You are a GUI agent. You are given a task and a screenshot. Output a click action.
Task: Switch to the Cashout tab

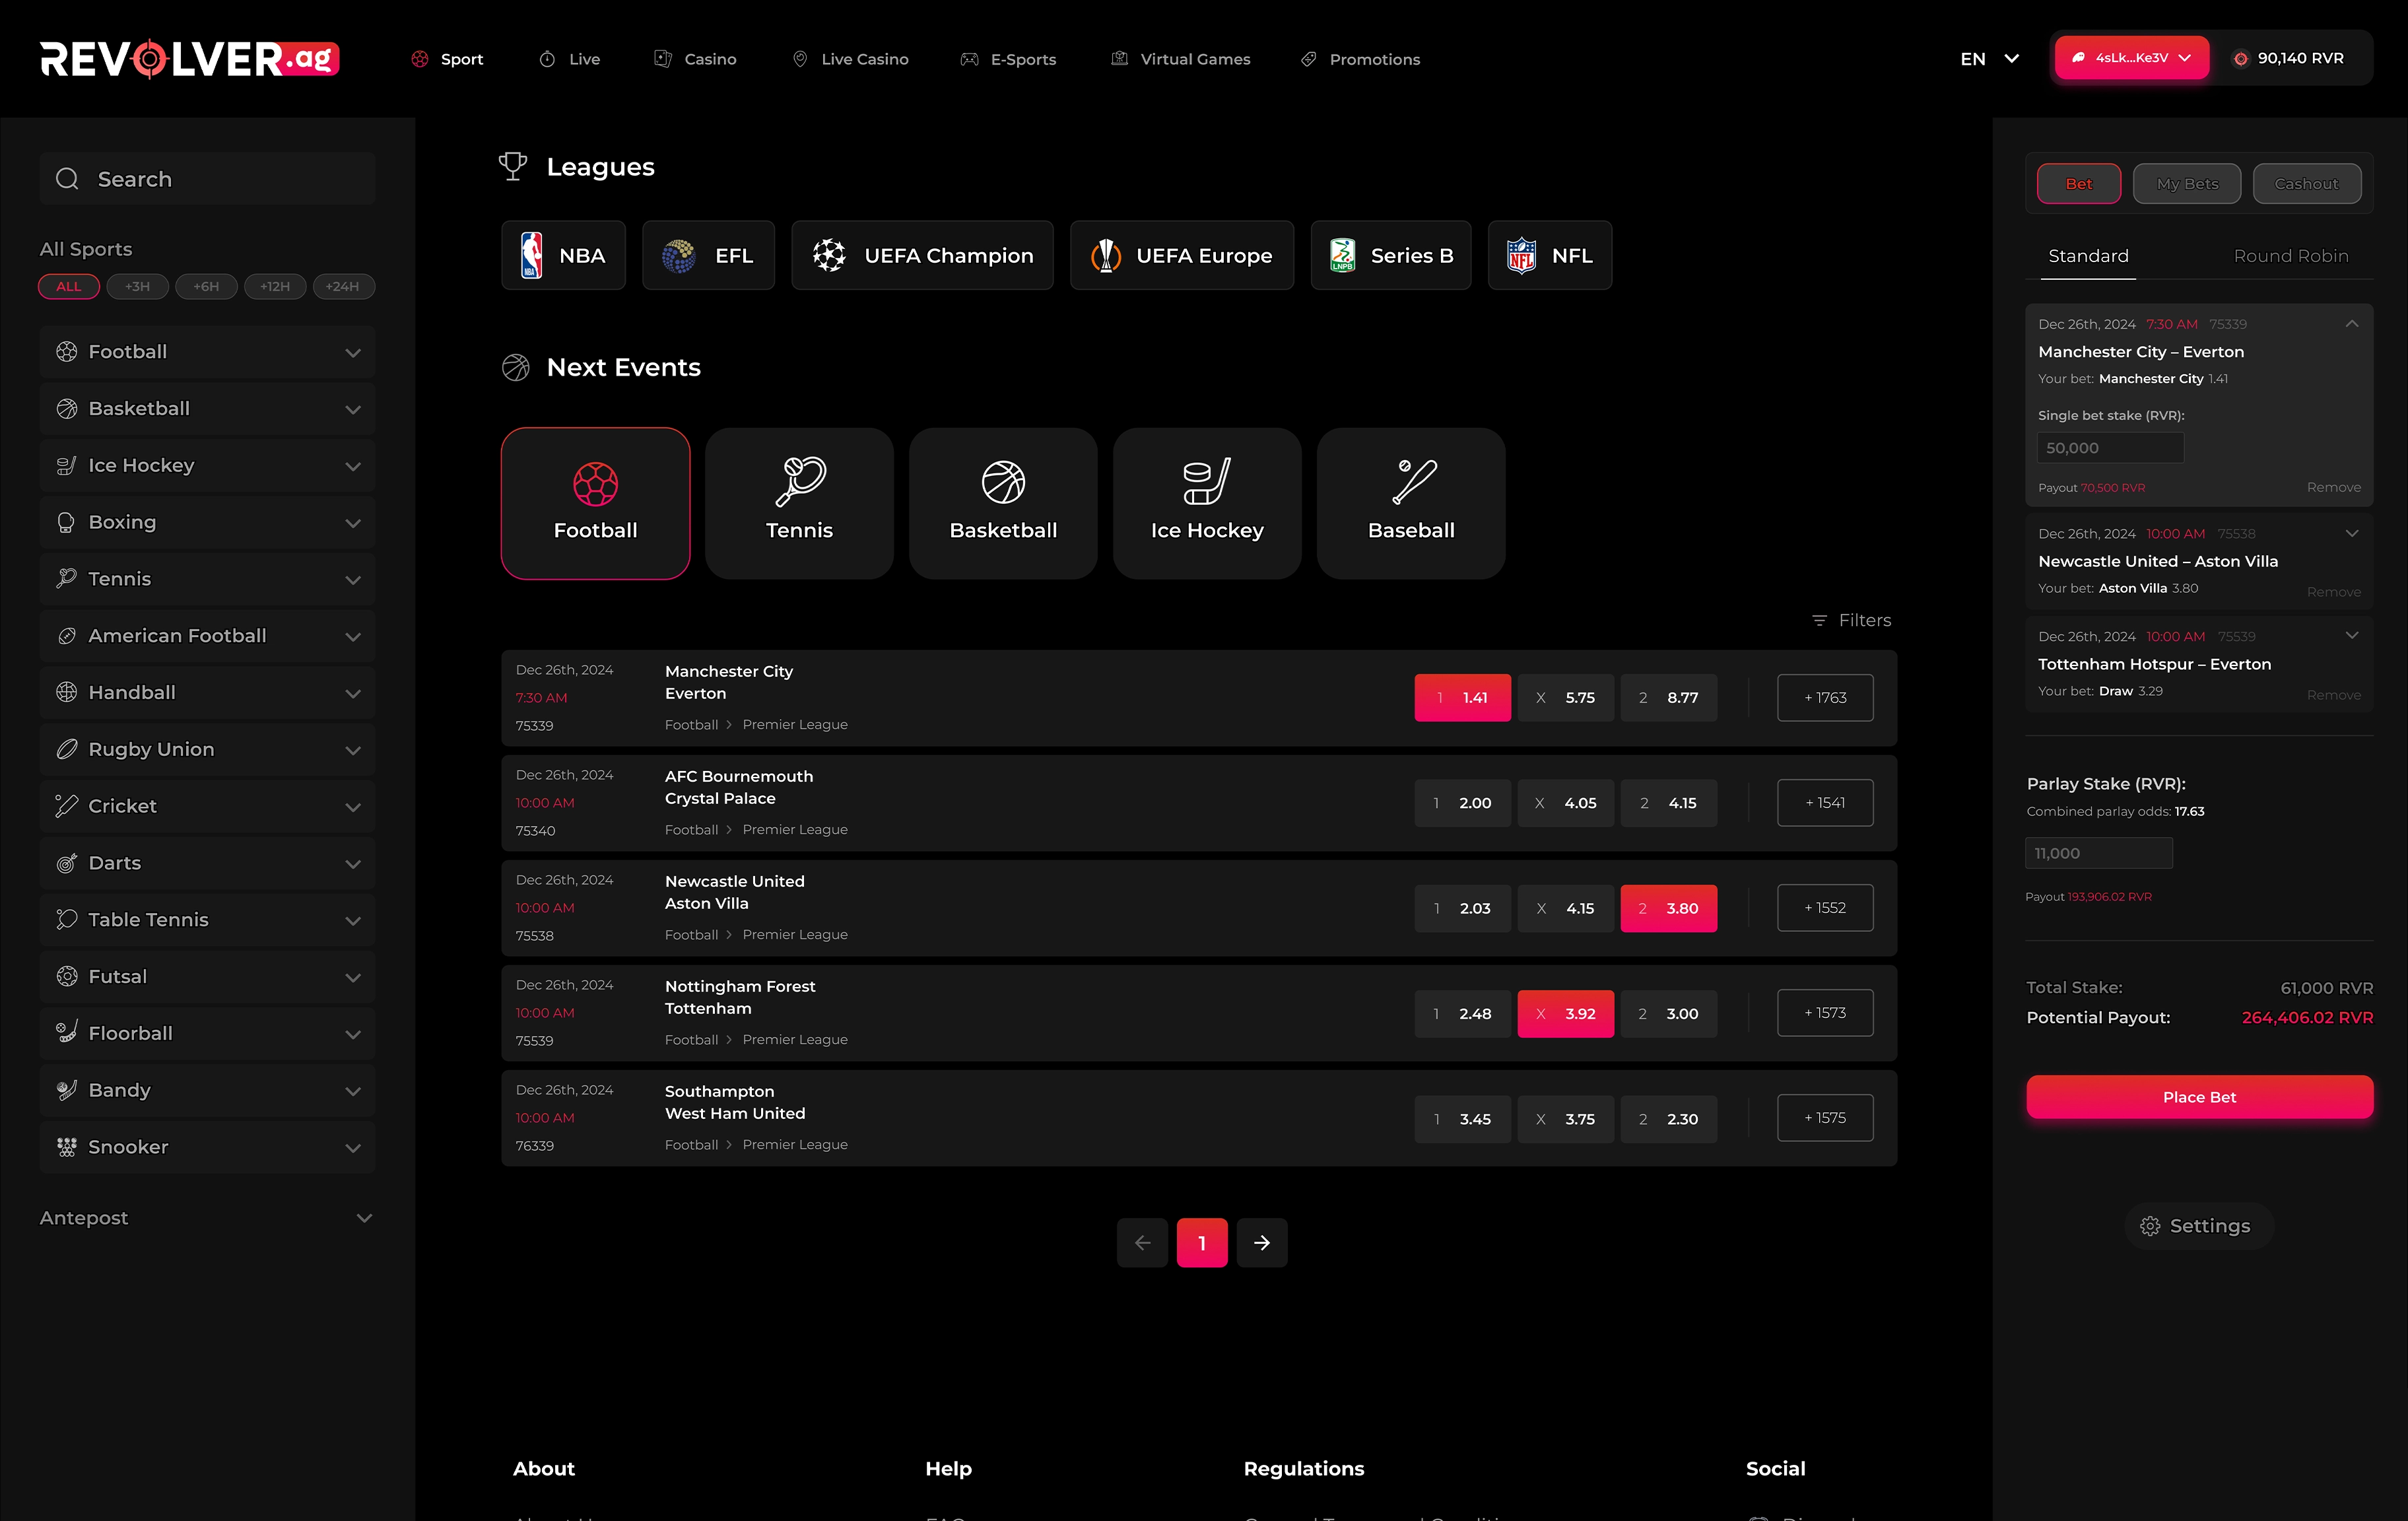tap(2306, 184)
